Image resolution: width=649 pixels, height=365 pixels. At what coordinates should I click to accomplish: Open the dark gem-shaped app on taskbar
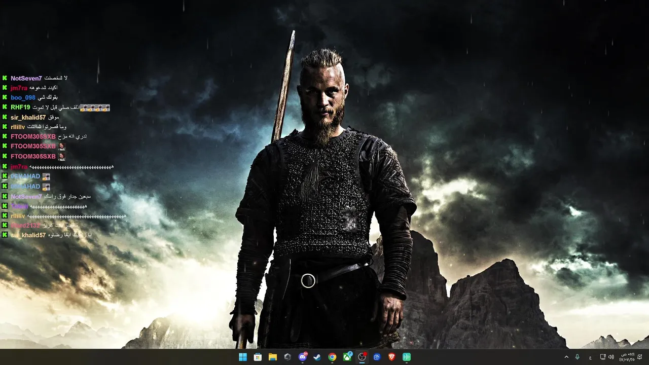287,357
